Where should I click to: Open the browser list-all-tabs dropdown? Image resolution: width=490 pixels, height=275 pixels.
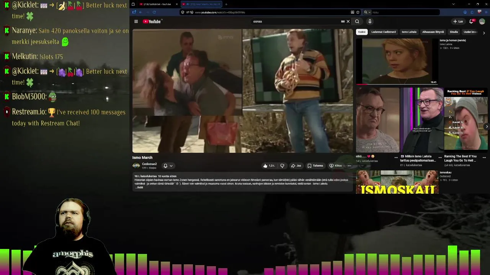(x=453, y=4)
